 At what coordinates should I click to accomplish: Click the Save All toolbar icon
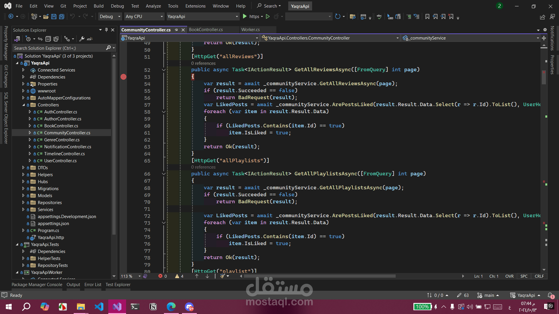[x=62, y=17]
